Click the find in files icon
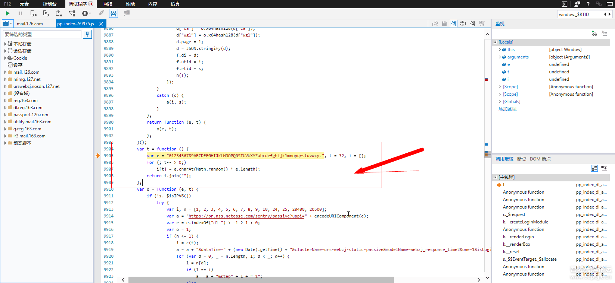Image resolution: width=615 pixels, height=283 pixels. click(x=435, y=23)
